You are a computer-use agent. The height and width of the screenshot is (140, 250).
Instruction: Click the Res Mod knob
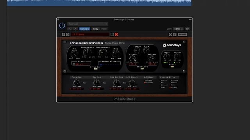96,83
